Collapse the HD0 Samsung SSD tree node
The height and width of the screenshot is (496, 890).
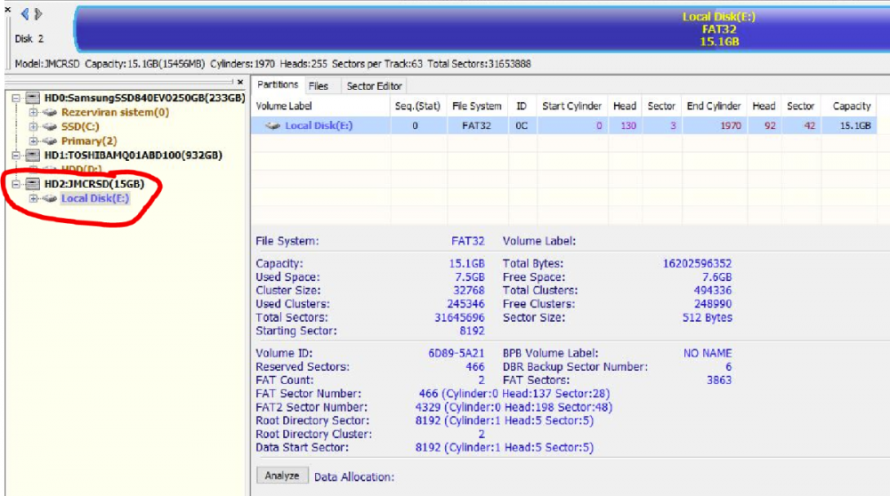tap(16, 98)
